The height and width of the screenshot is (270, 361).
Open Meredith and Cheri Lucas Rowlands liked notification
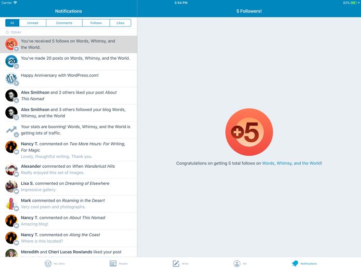pyautogui.click(x=68, y=252)
